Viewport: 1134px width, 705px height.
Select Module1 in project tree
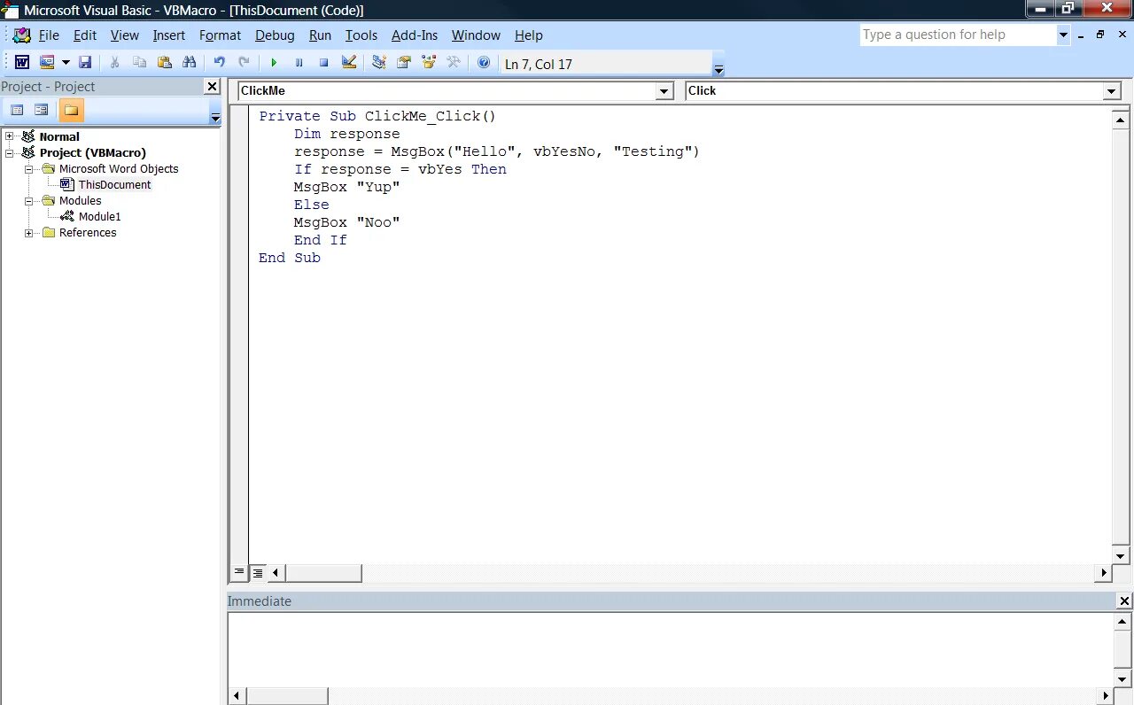99,216
